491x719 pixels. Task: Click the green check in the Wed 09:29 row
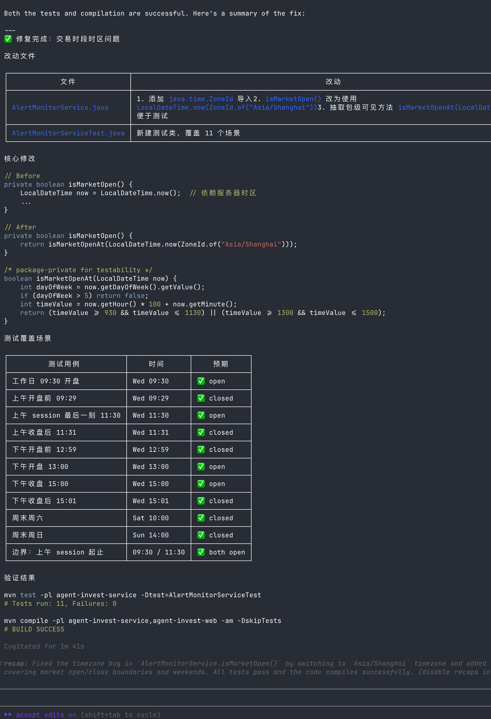coord(201,398)
